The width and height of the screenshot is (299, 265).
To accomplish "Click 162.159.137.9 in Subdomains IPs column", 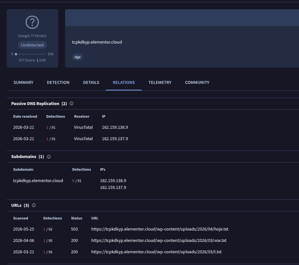I will tap(113, 188).
